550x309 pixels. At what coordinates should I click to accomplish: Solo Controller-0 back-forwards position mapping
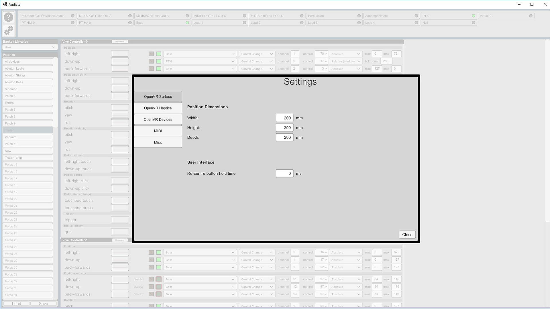click(151, 69)
